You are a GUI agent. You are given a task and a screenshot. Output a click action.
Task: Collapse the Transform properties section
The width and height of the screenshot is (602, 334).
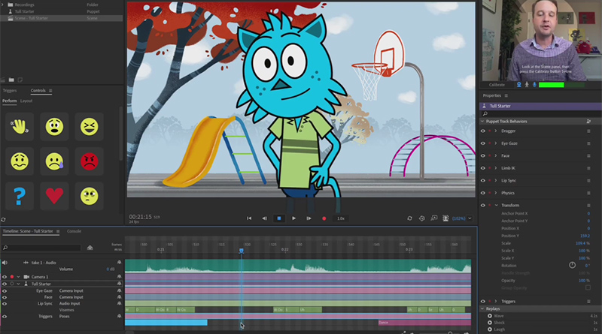click(x=496, y=205)
